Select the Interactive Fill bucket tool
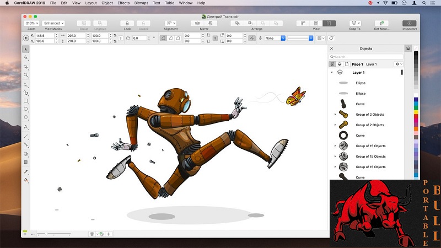 [25, 180]
